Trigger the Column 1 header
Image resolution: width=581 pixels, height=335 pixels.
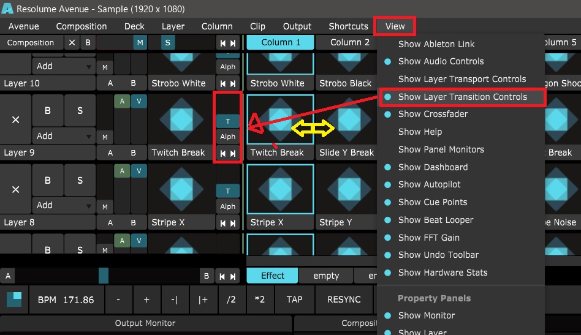(x=281, y=43)
